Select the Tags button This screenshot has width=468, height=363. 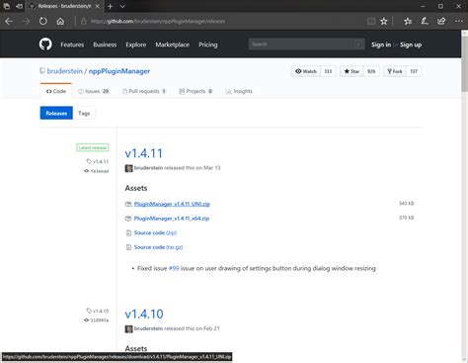pos(84,113)
